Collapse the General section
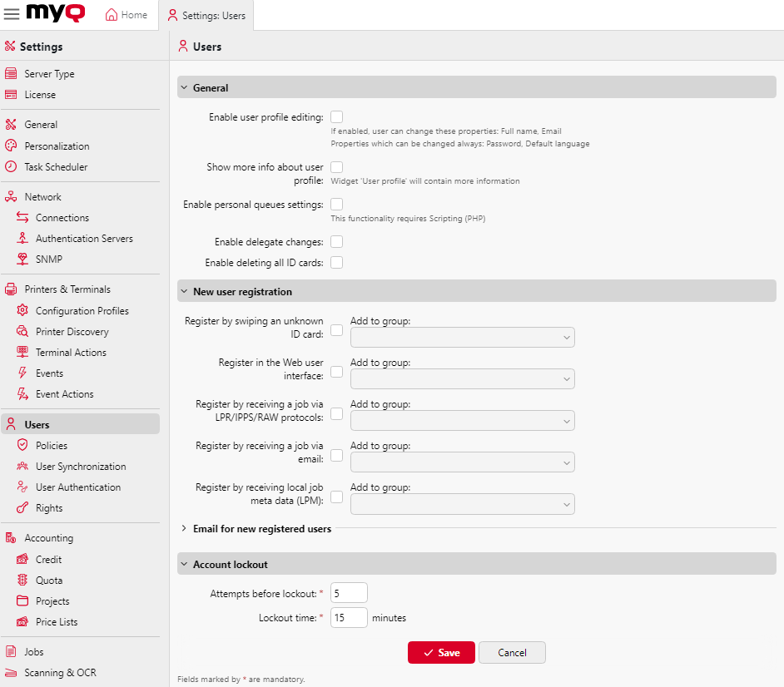The height and width of the screenshot is (687, 784). coord(183,86)
